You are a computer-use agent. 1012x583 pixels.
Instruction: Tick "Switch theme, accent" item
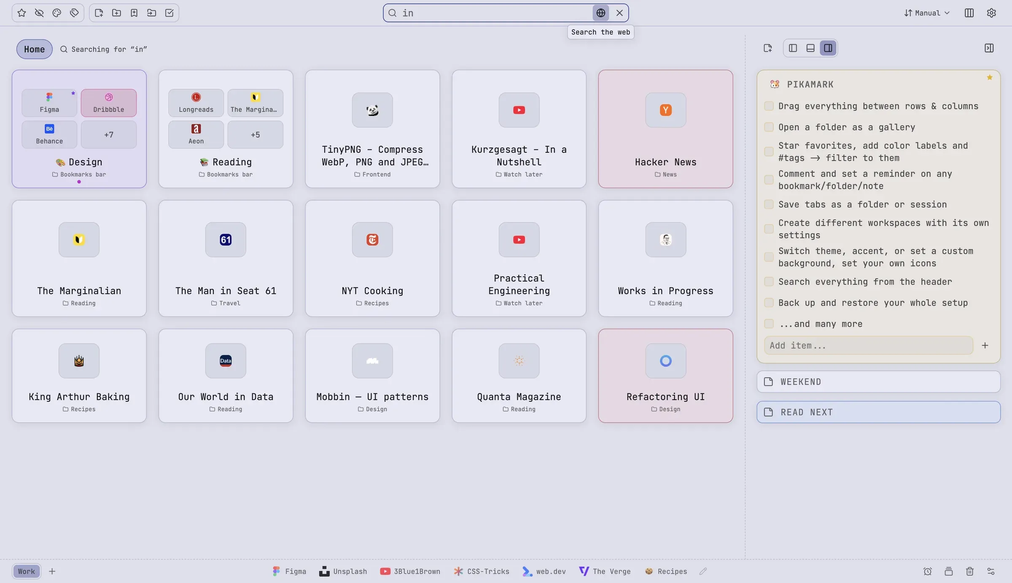(x=769, y=257)
